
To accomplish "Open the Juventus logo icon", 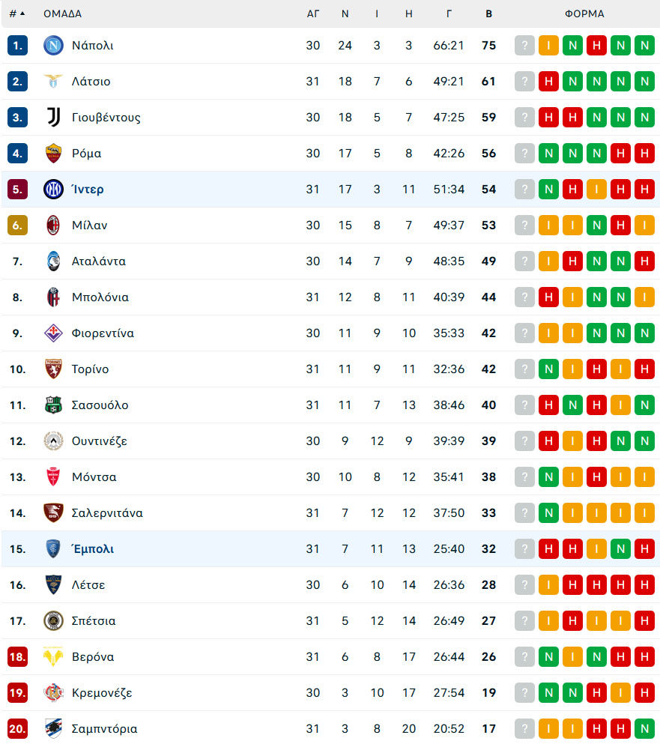I will coord(54,117).
